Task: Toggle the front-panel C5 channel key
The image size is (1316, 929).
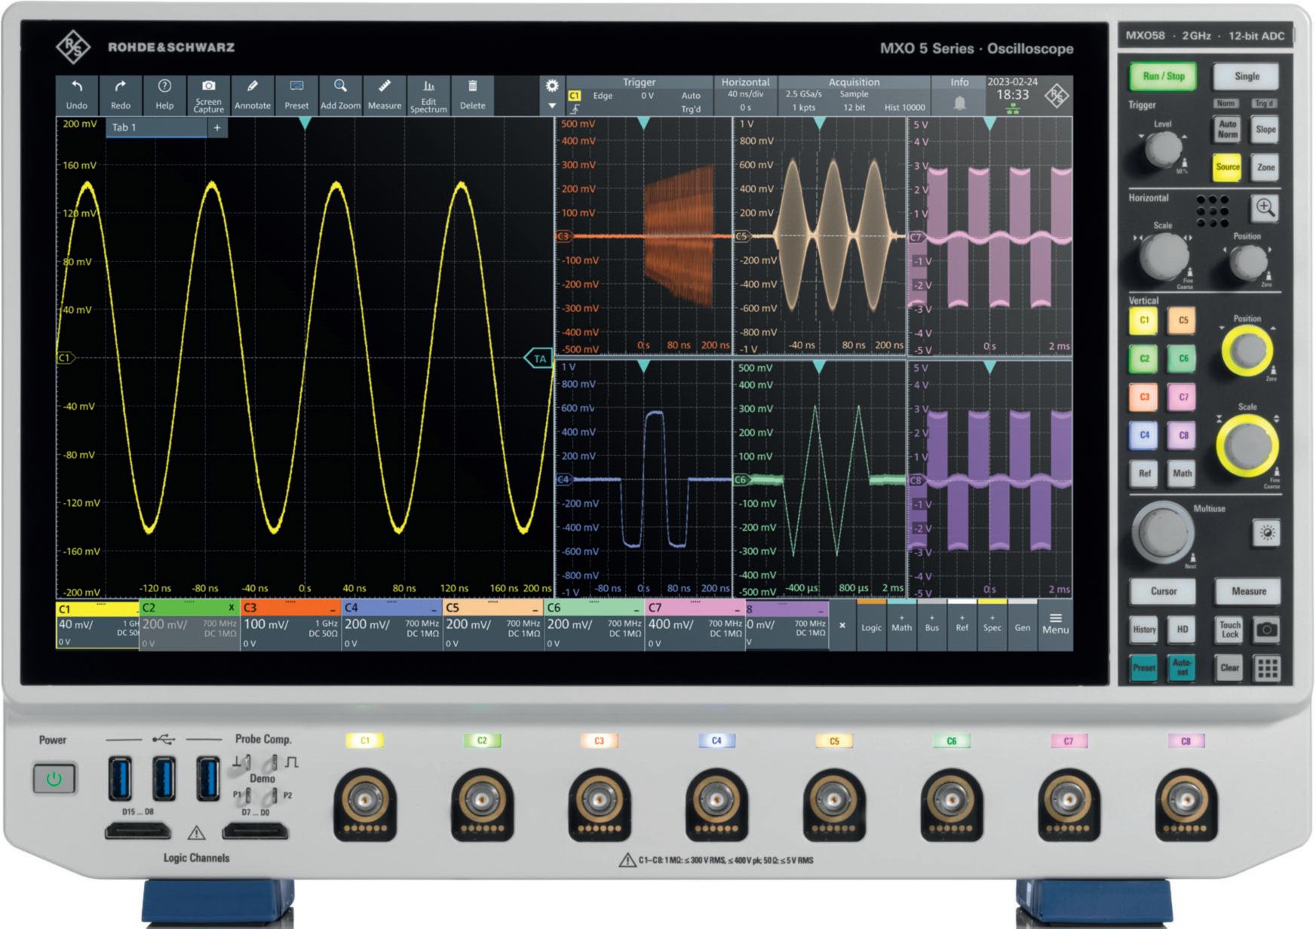Action: [1183, 320]
